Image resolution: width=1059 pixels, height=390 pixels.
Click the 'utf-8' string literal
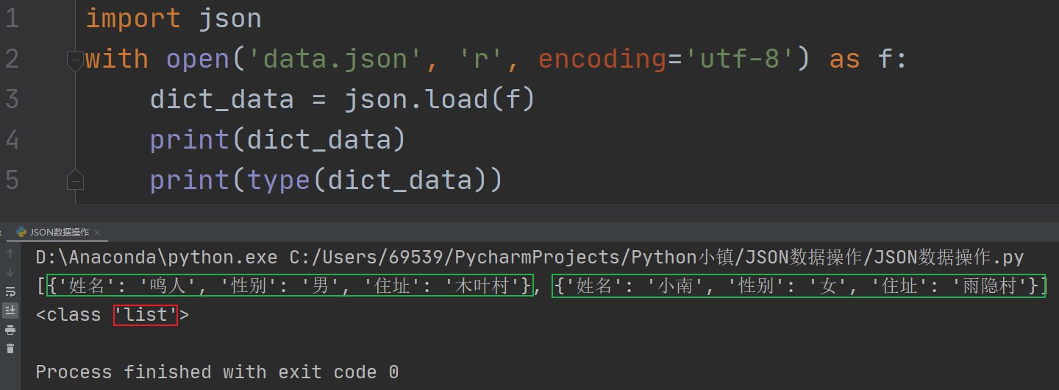tap(740, 59)
